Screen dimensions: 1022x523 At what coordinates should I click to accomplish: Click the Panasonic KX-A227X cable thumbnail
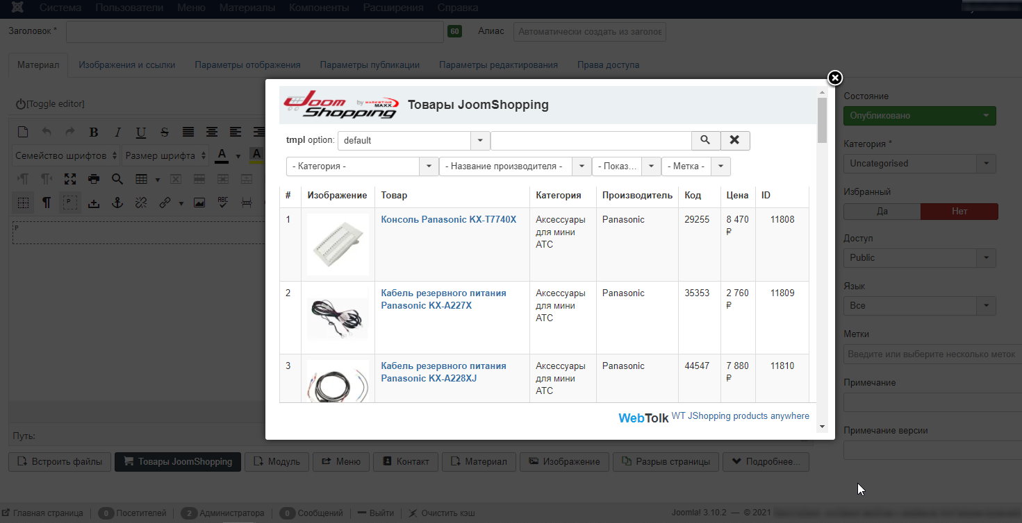tap(338, 317)
